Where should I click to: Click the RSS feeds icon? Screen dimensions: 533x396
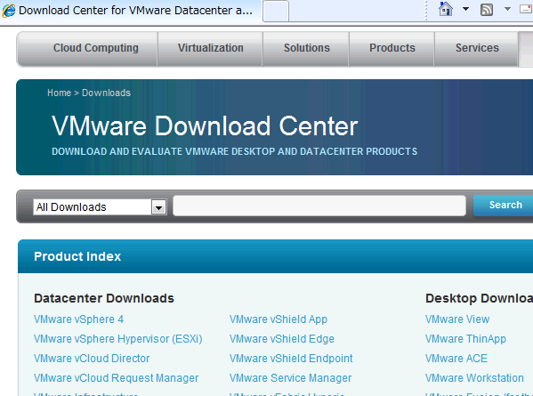pyautogui.click(x=487, y=10)
